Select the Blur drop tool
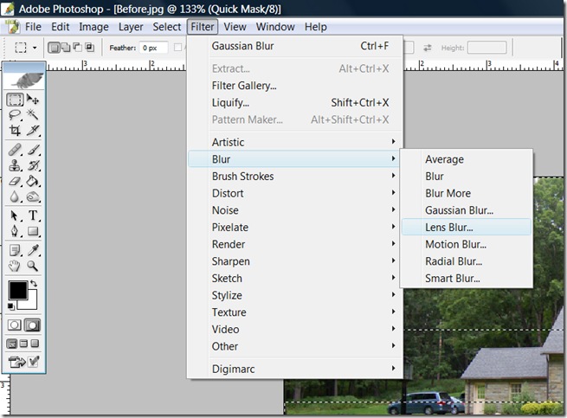 point(15,196)
